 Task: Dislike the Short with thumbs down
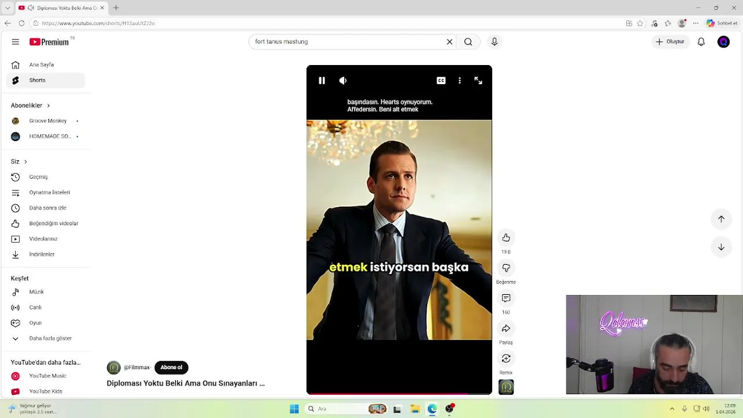click(506, 268)
